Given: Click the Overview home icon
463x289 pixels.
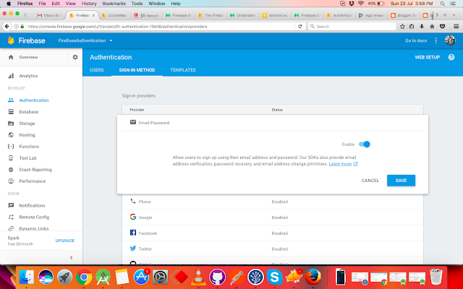Looking at the screenshot, I should coord(11,57).
